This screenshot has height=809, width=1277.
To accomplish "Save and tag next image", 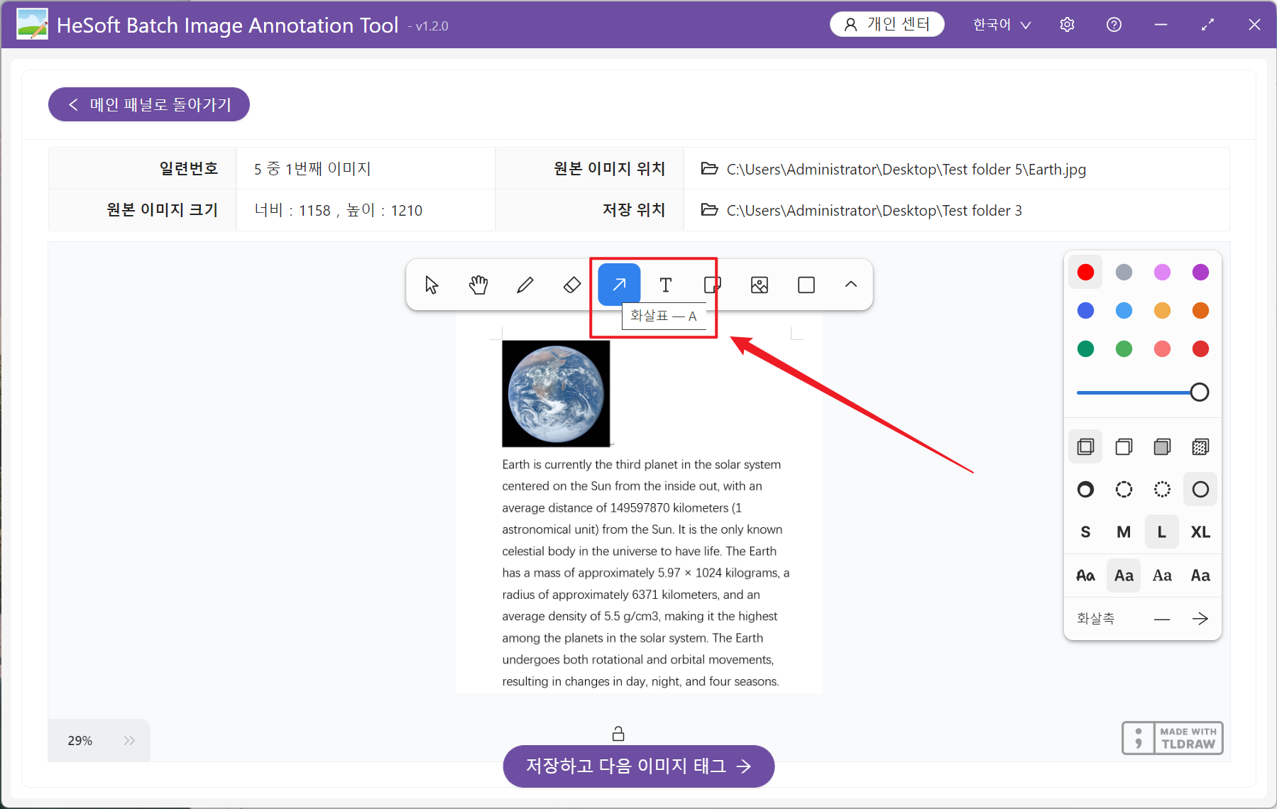I will pos(639,766).
